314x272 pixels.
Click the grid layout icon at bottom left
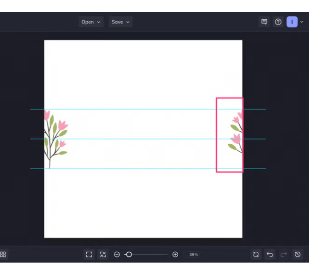[3, 255]
